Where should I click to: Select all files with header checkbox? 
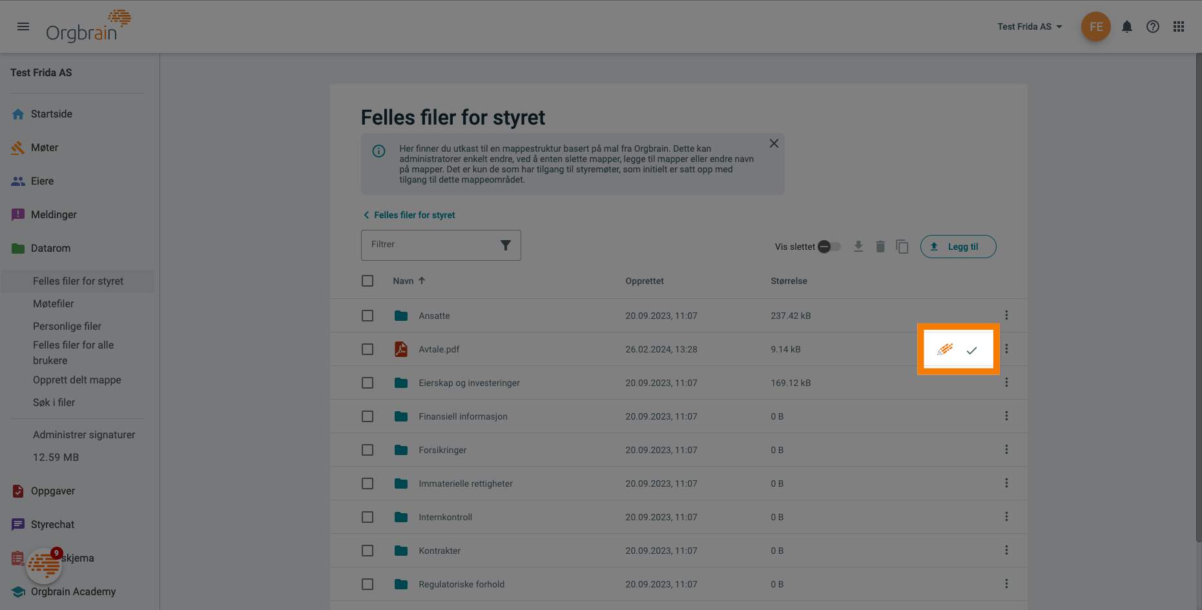pos(368,281)
